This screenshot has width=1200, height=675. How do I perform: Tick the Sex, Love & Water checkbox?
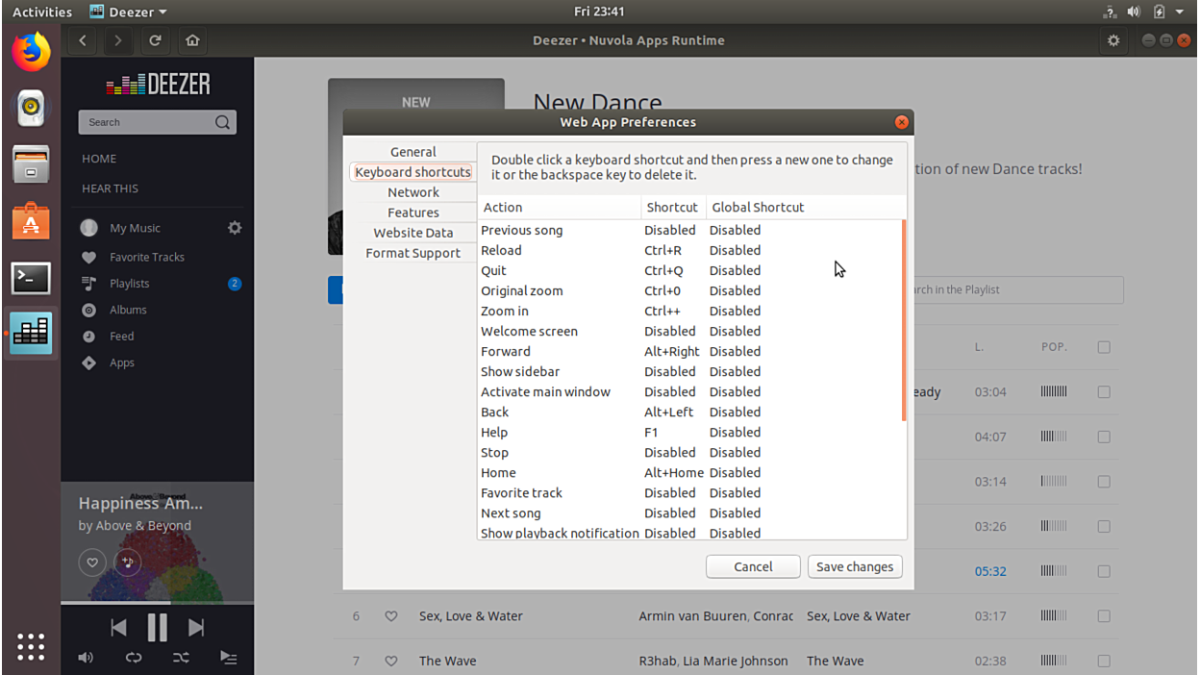click(1104, 616)
